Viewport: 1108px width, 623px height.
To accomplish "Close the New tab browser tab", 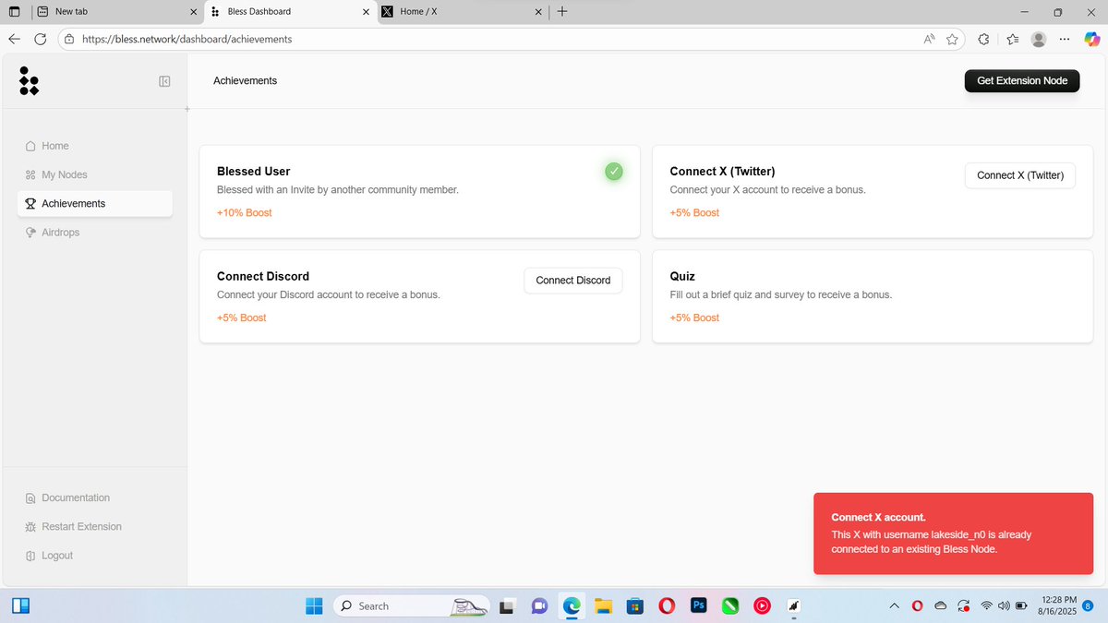I will [193, 12].
